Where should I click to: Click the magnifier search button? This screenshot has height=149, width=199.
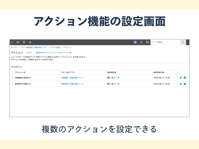pos(183,42)
